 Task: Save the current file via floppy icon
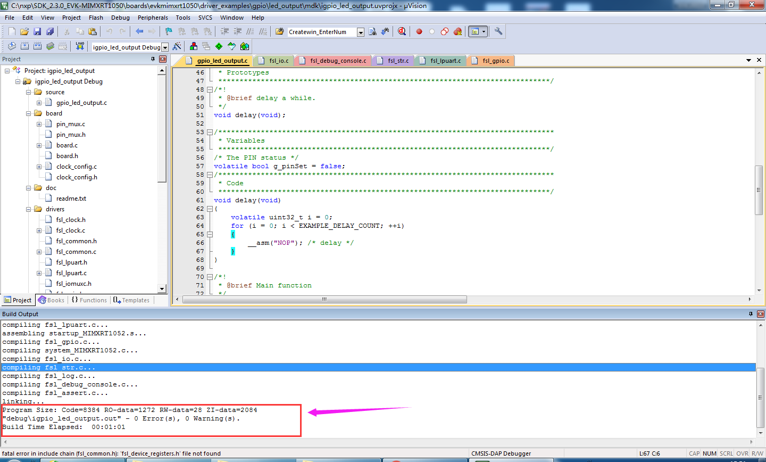click(x=37, y=32)
